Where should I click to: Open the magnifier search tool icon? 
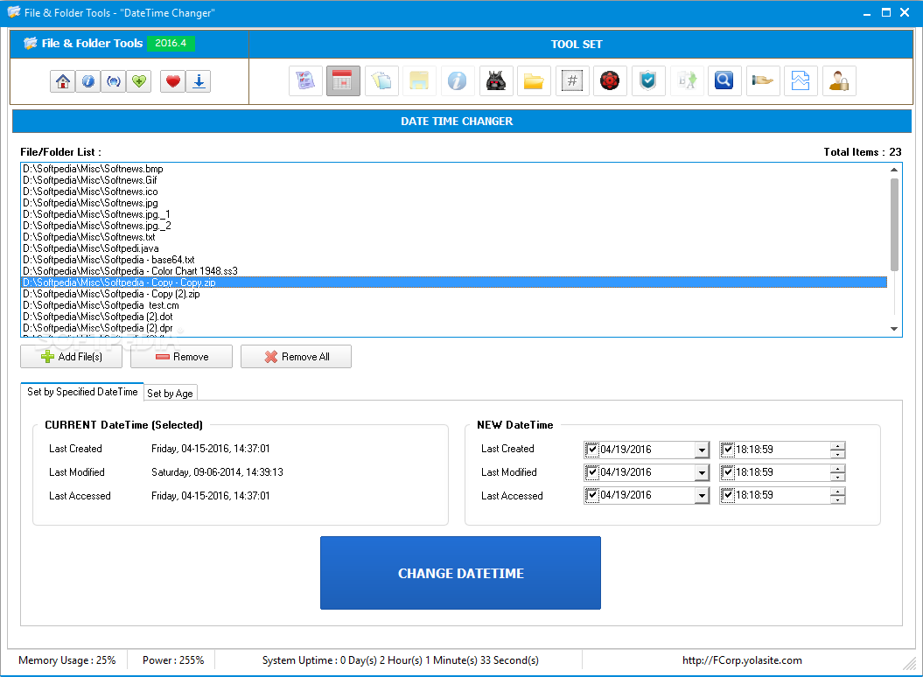[724, 80]
